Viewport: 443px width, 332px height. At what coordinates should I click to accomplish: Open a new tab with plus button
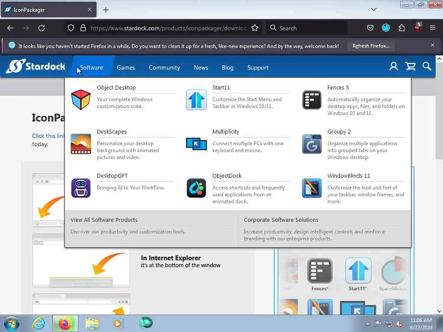tap(106, 10)
